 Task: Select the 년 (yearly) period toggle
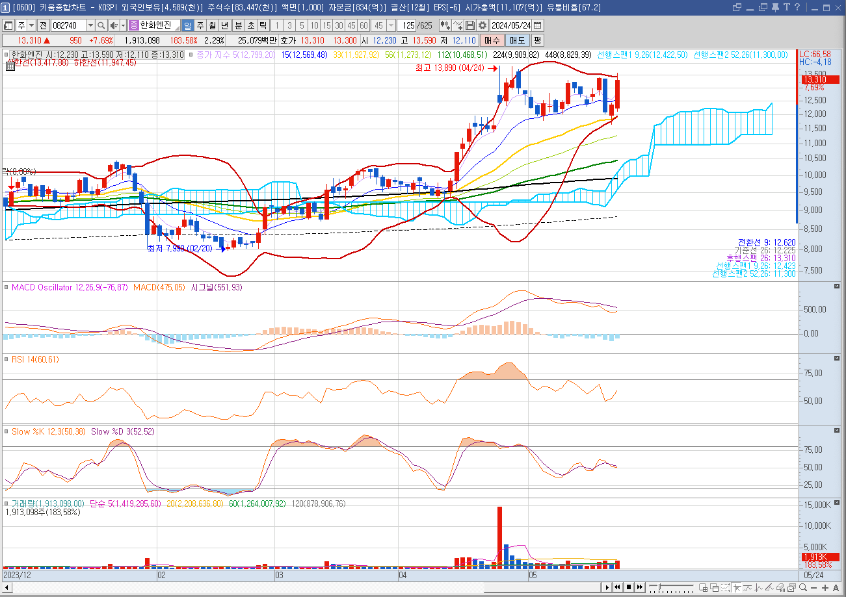(x=225, y=25)
